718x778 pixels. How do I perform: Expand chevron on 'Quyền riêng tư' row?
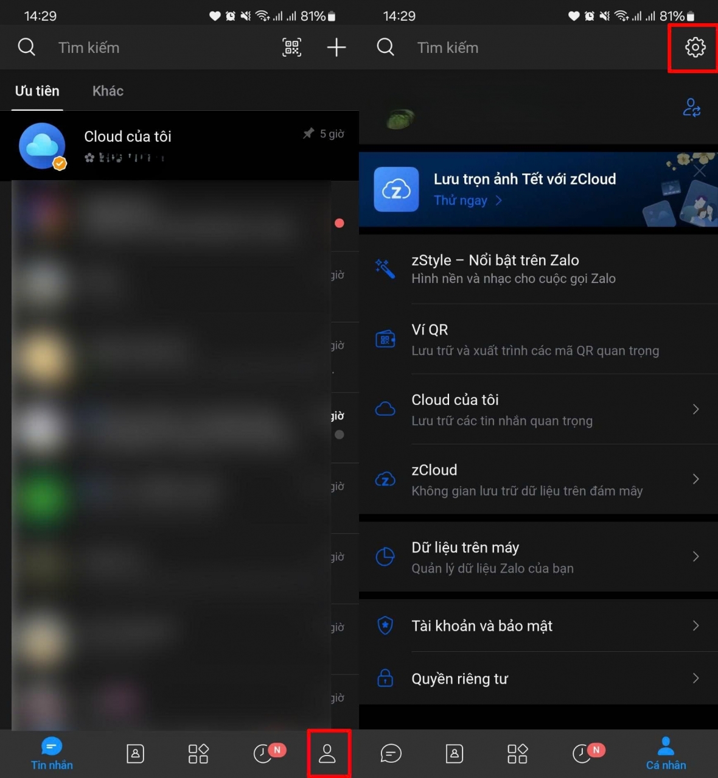(695, 678)
